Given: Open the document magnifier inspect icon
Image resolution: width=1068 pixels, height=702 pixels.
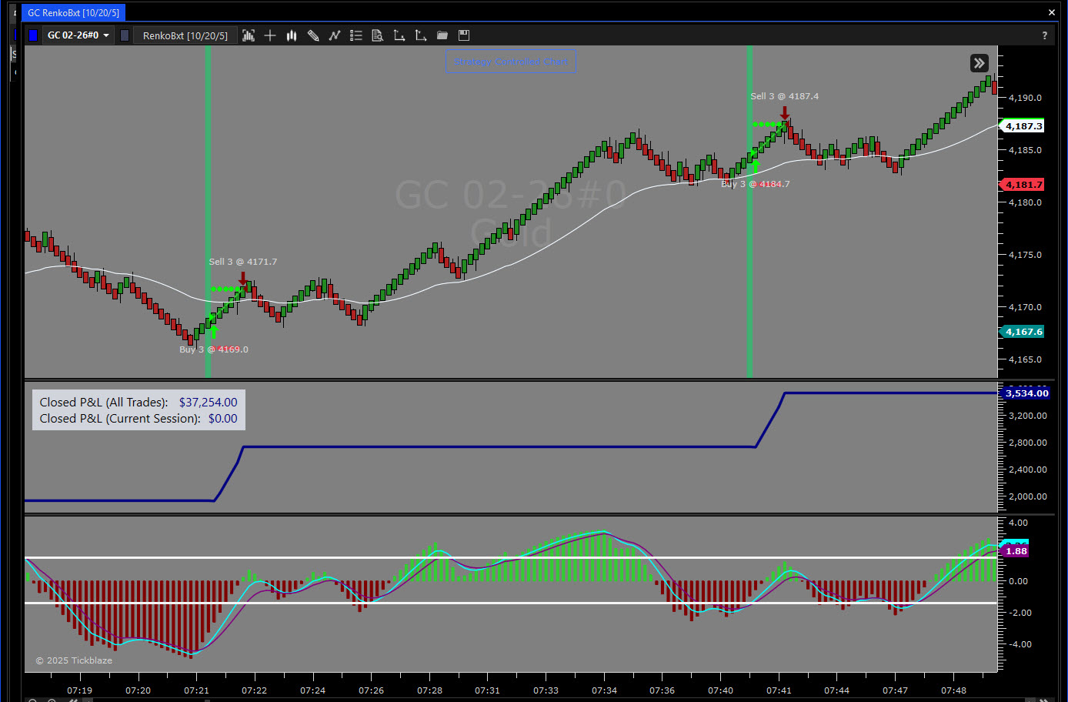Looking at the screenshot, I should click(378, 35).
